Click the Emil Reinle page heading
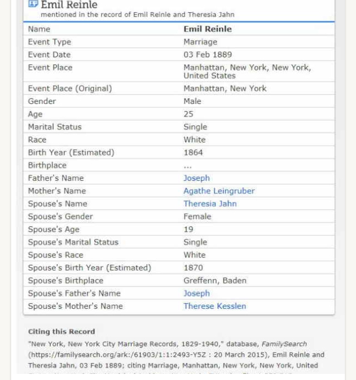Viewport: 356px width, 380px height. pyautogui.click(x=69, y=5)
